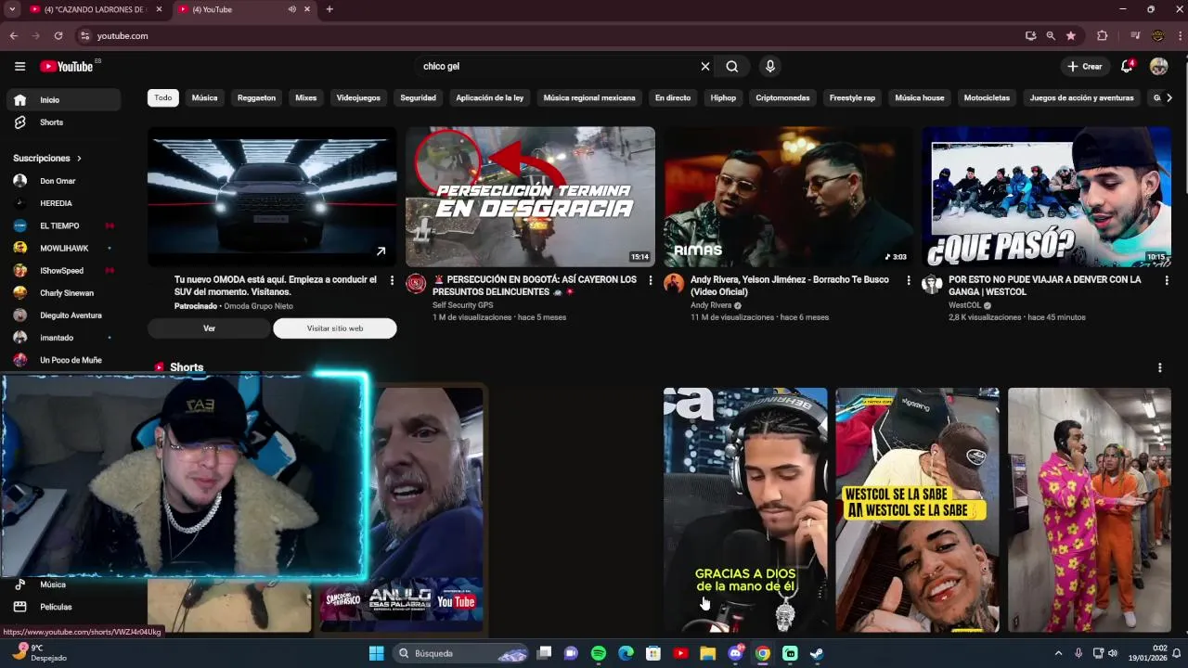Image resolution: width=1188 pixels, height=668 pixels.
Task: Open the 'Gracias a Dios' Short
Action: pyautogui.click(x=745, y=509)
